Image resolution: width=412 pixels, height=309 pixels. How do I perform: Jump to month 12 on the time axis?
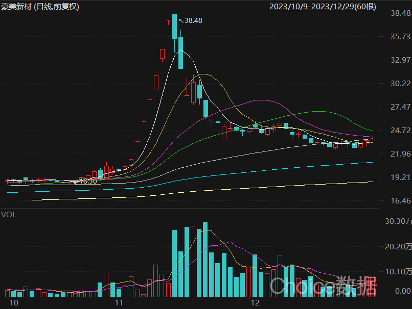point(255,303)
